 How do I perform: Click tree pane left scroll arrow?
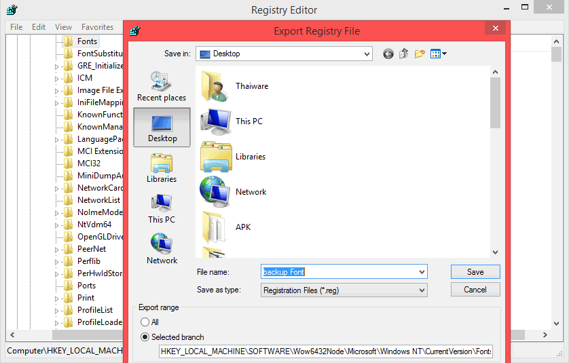(x=12, y=335)
